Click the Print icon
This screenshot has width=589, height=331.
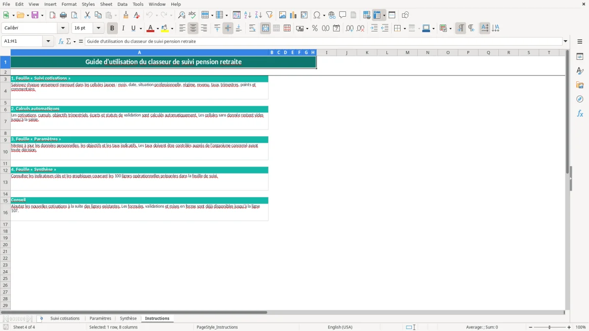point(63,15)
